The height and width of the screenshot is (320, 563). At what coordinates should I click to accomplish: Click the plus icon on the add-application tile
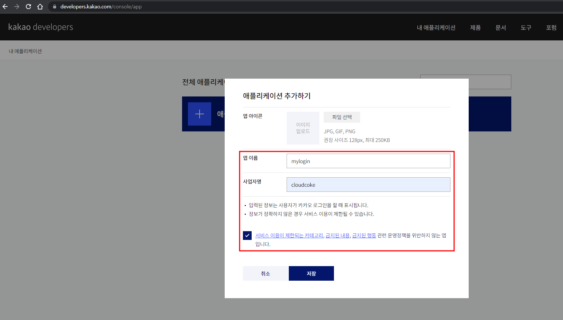(x=199, y=114)
